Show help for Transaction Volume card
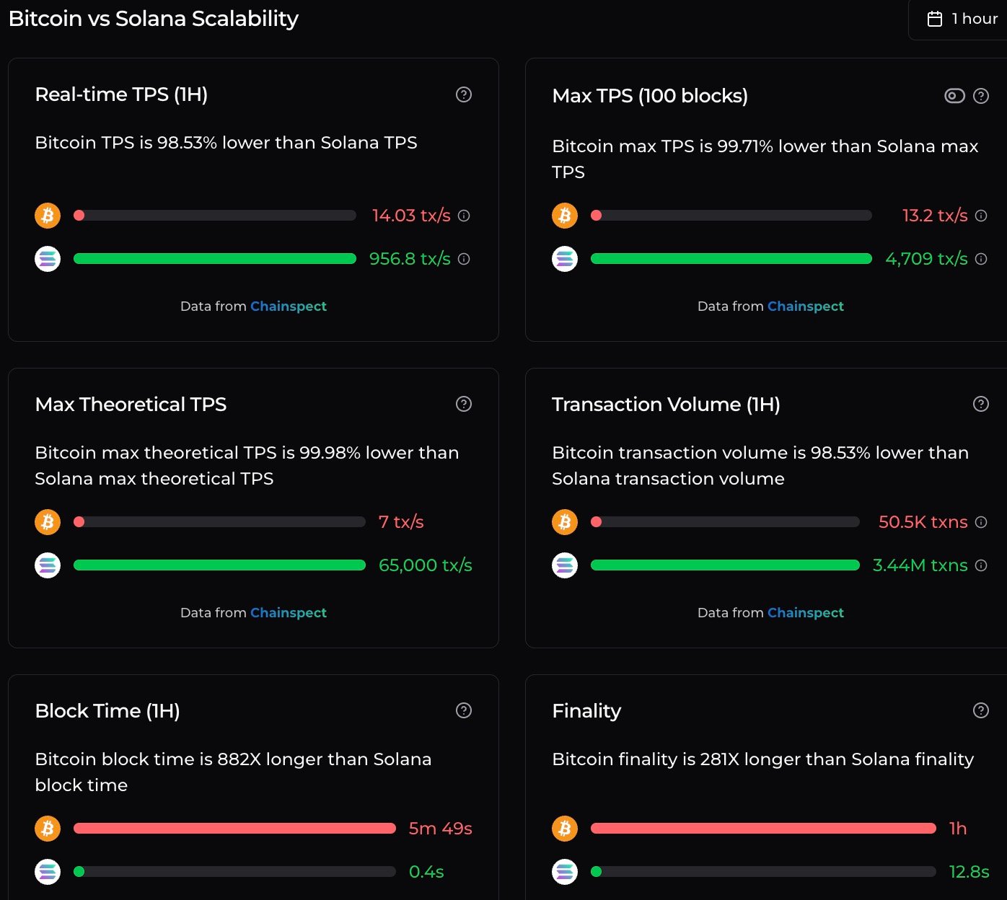 pyautogui.click(x=981, y=404)
